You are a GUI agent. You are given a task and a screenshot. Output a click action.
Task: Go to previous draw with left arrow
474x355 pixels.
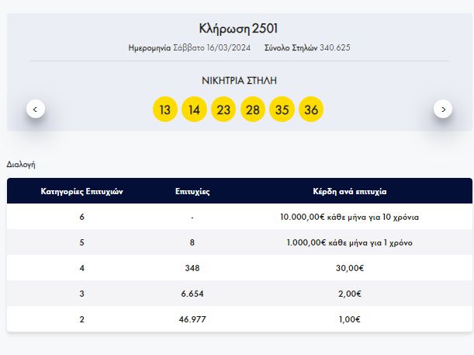point(36,109)
